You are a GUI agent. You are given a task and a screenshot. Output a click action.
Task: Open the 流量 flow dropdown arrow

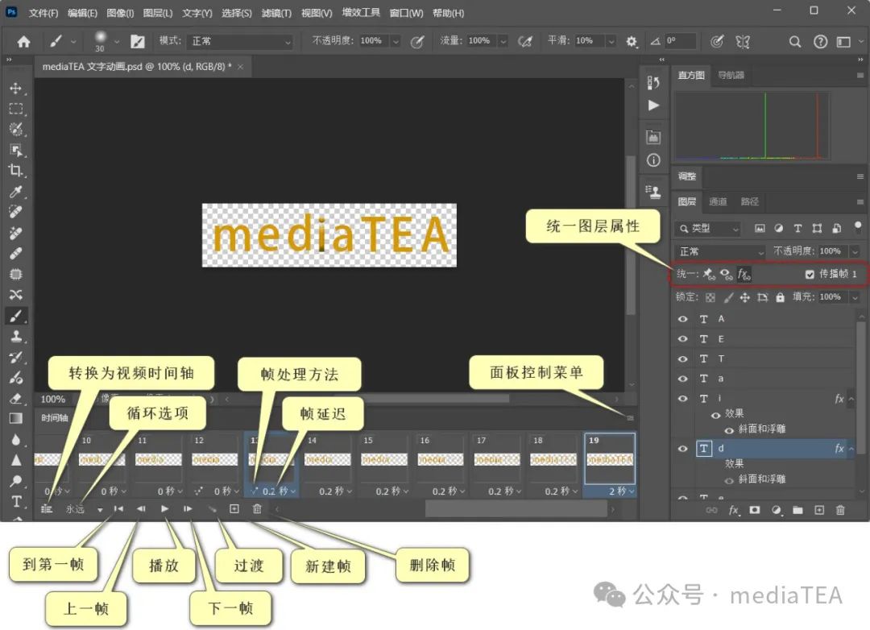(503, 42)
